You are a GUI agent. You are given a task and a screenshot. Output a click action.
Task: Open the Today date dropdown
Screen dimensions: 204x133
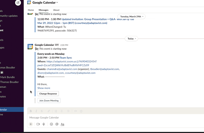pyautogui.click(x=131, y=39)
